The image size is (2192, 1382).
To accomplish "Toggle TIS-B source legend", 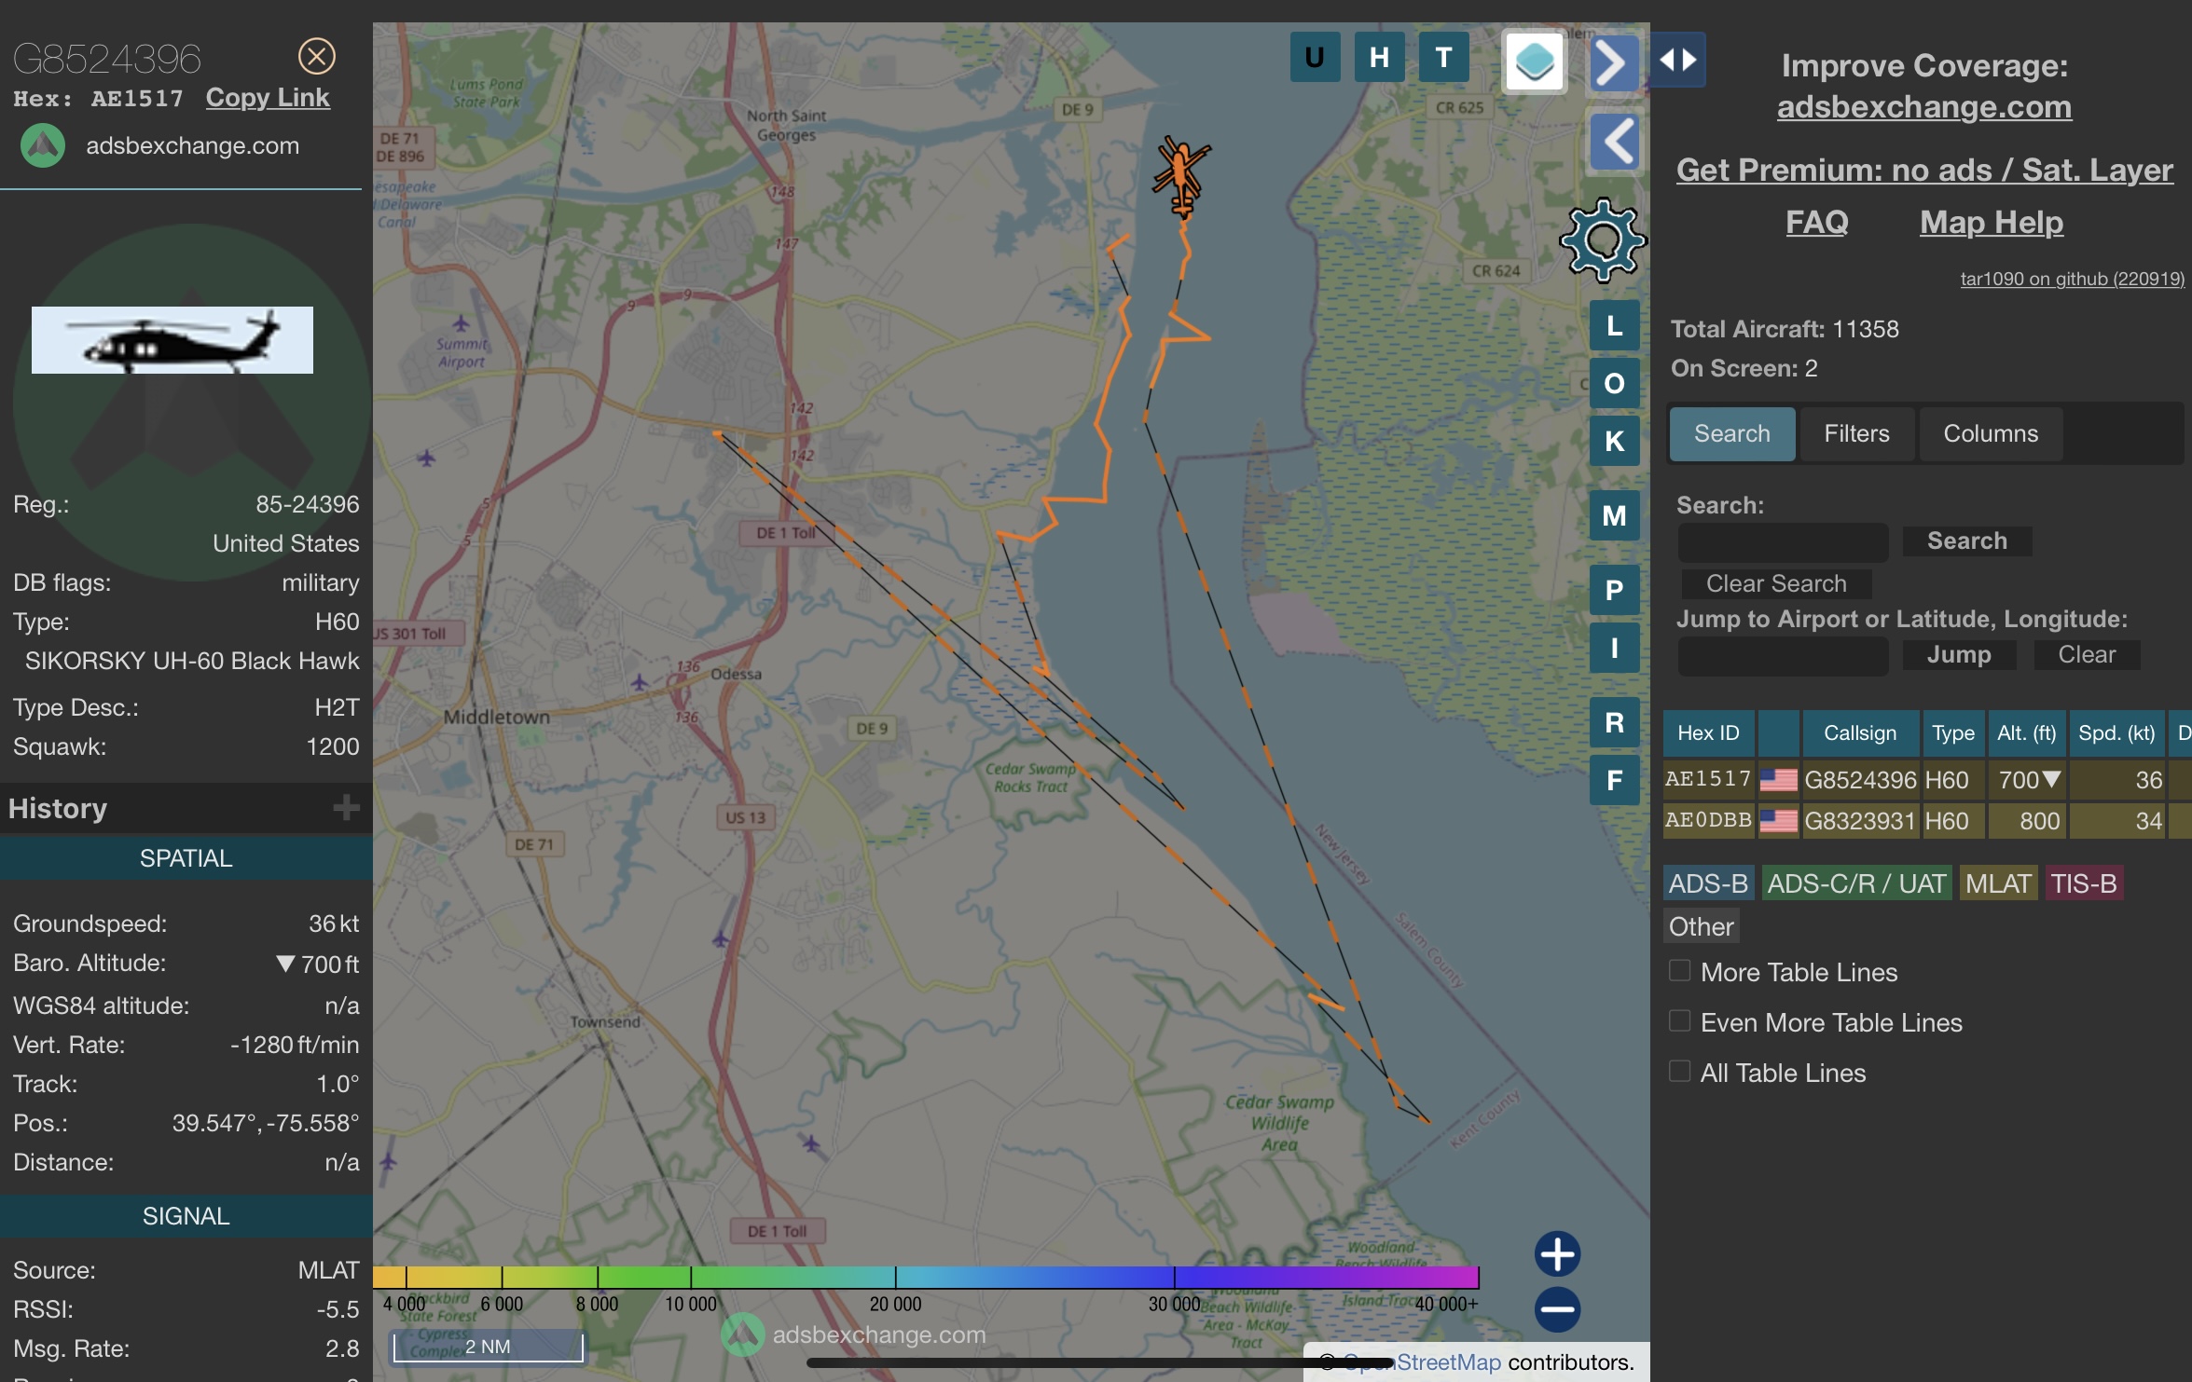I will coord(2083,883).
